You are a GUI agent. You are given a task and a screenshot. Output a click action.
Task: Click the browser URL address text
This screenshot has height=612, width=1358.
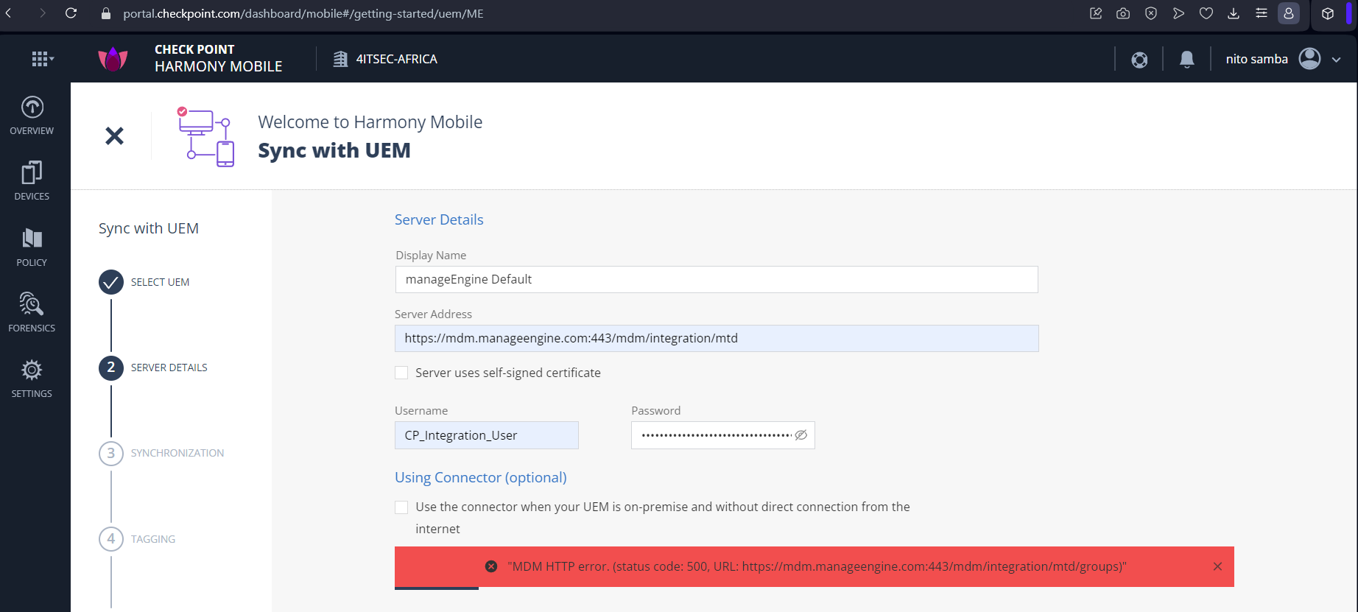303,13
